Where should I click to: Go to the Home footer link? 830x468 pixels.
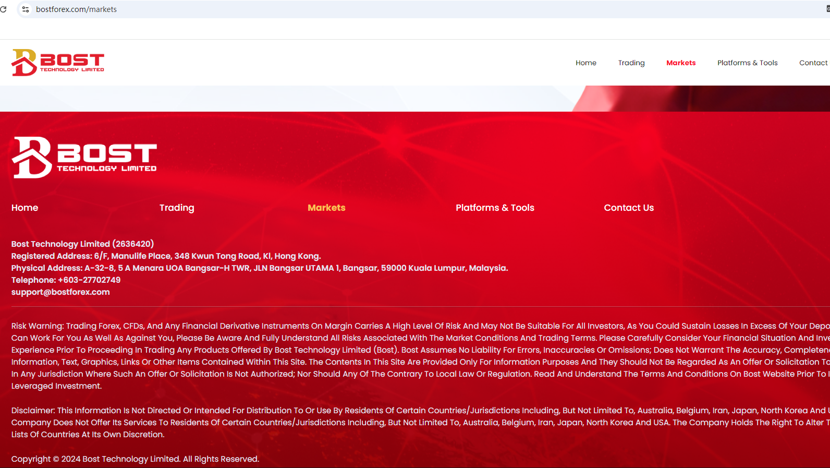pos(25,208)
